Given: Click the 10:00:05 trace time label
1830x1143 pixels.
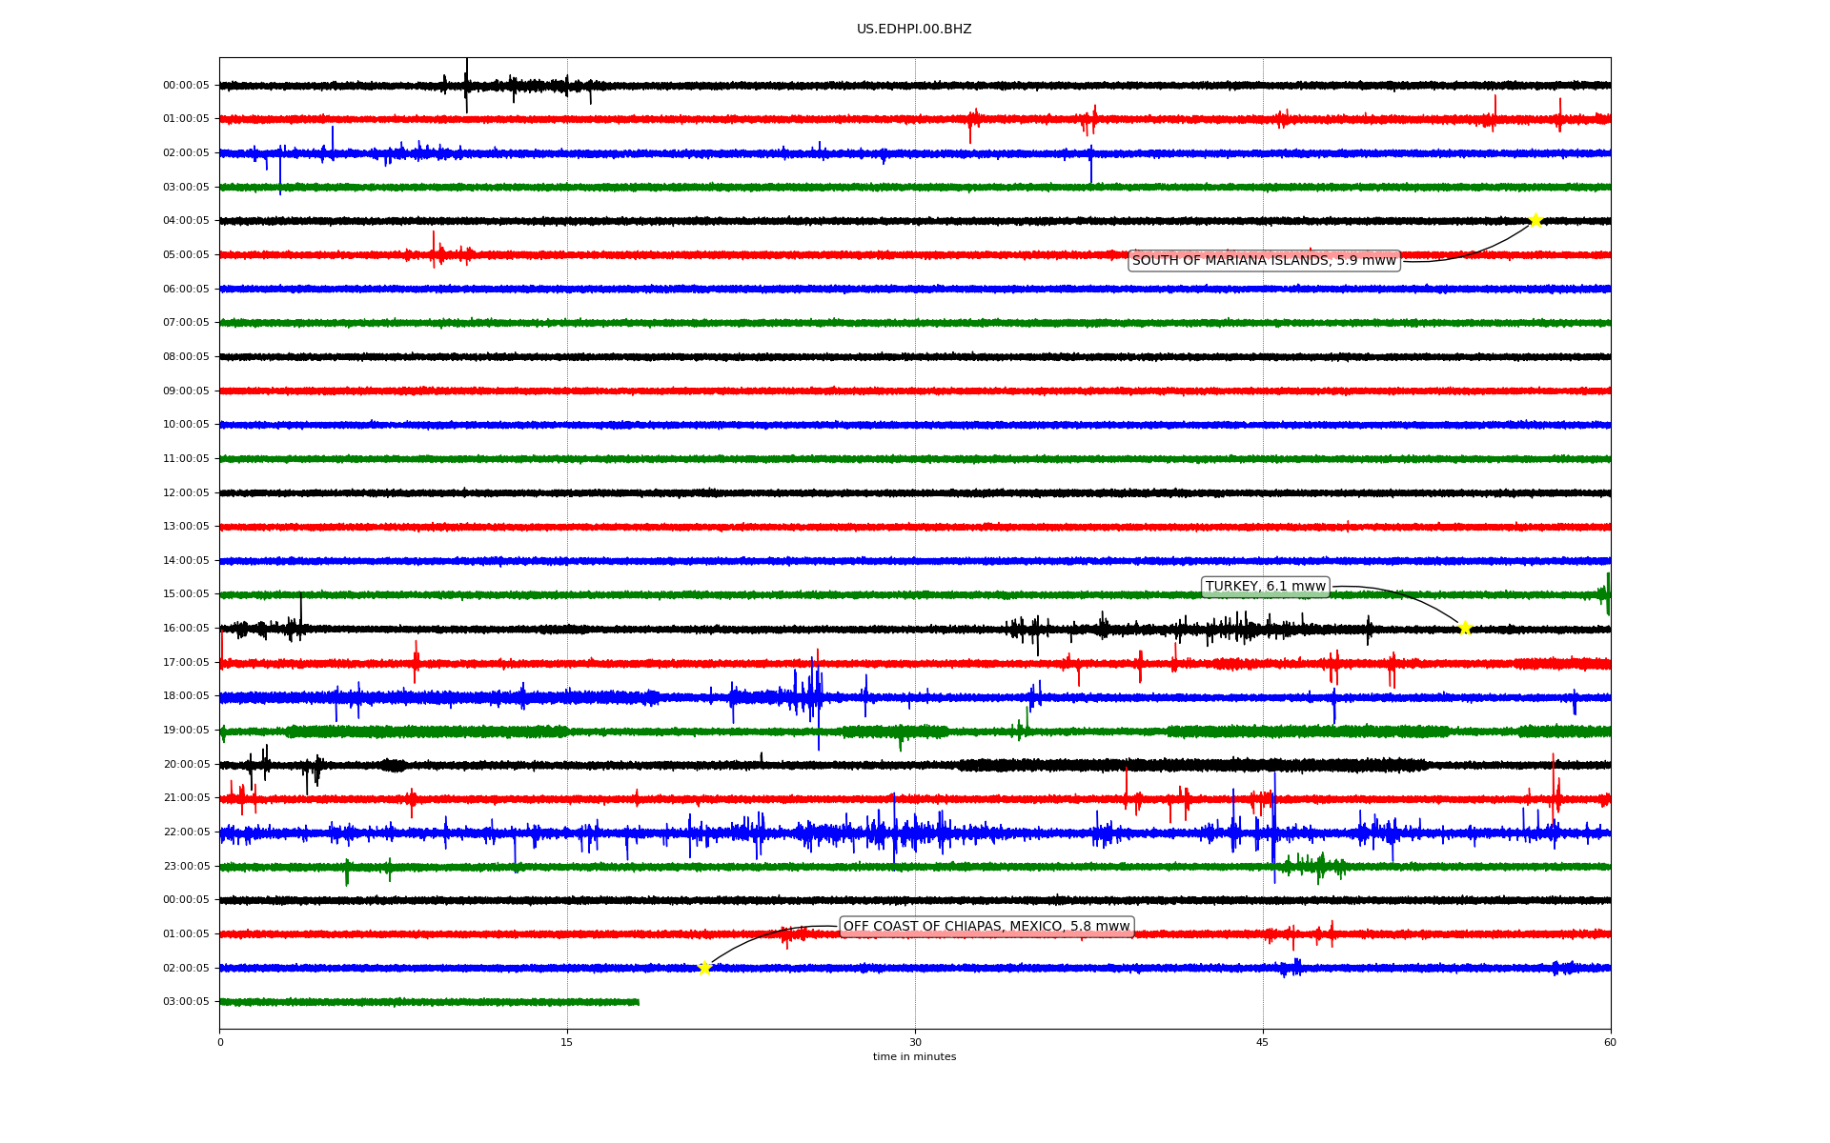Looking at the screenshot, I should pos(186,425).
